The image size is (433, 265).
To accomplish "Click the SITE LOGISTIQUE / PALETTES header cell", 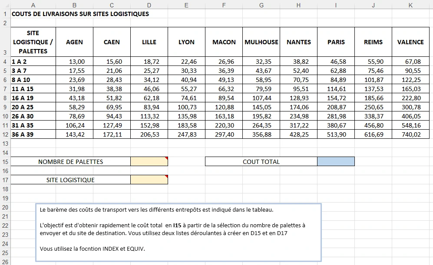I will [x=33, y=42].
